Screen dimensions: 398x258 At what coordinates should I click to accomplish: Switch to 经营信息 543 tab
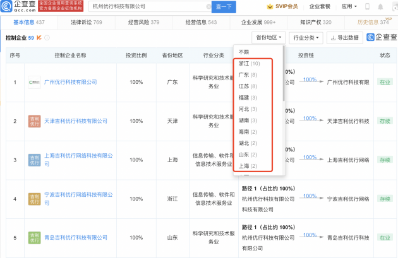pos(201,22)
